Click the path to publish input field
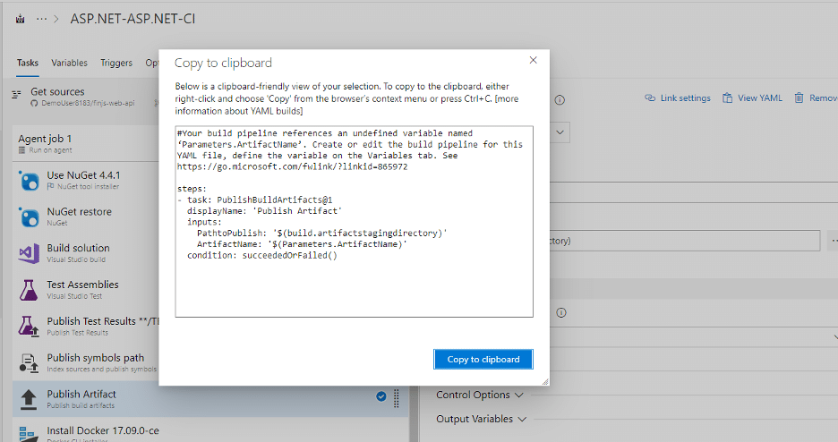The width and height of the screenshot is (838, 442). pyautogui.click(x=685, y=241)
